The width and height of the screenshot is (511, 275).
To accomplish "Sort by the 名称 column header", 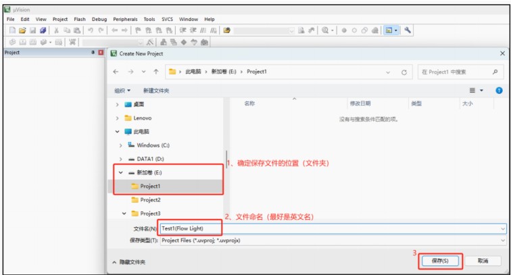I will pos(249,103).
